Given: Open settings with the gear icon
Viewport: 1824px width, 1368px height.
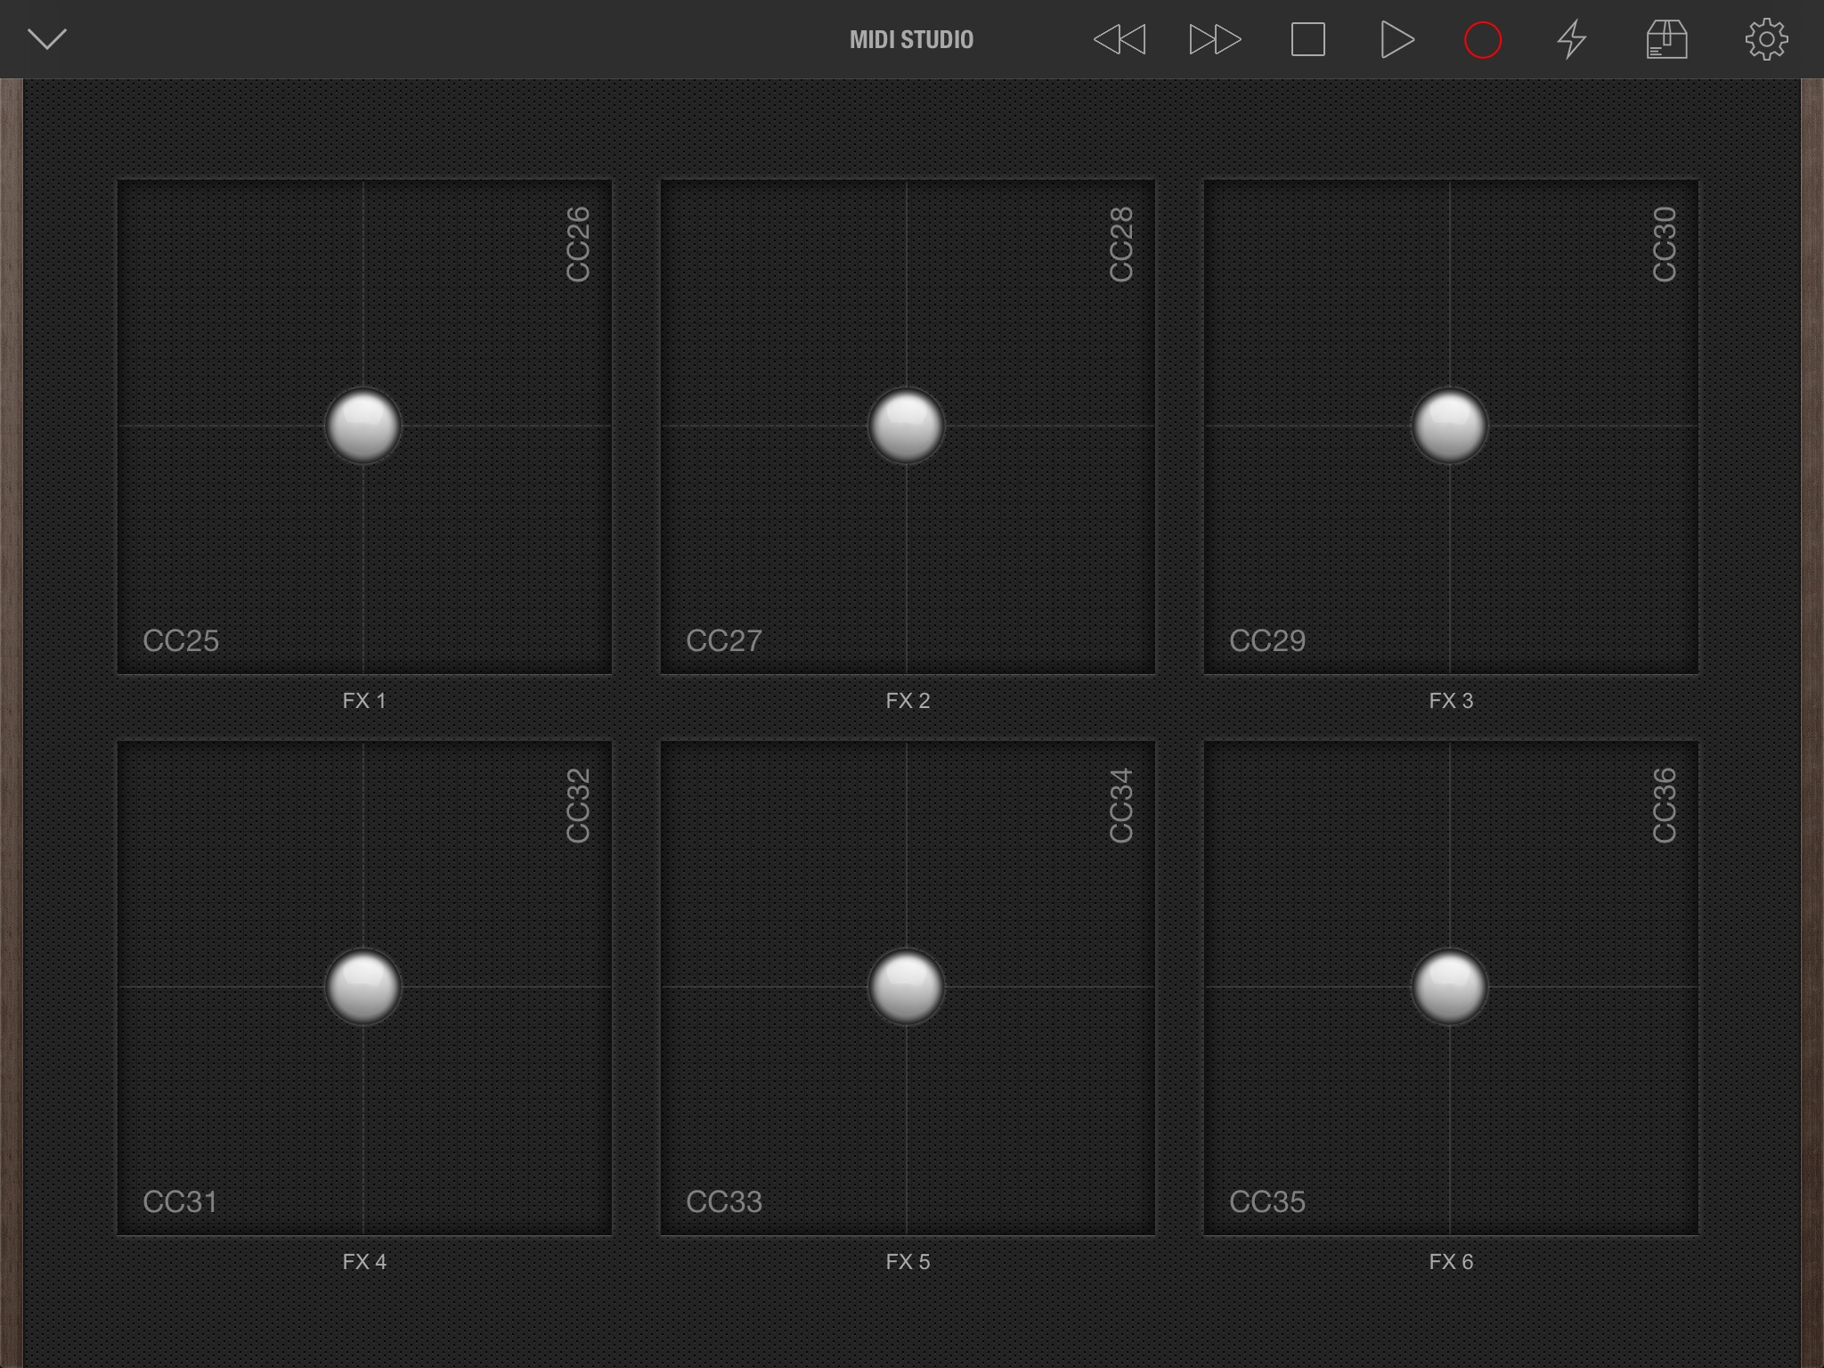Looking at the screenshot, I should pyautogui.click(x=1766, y=39).
